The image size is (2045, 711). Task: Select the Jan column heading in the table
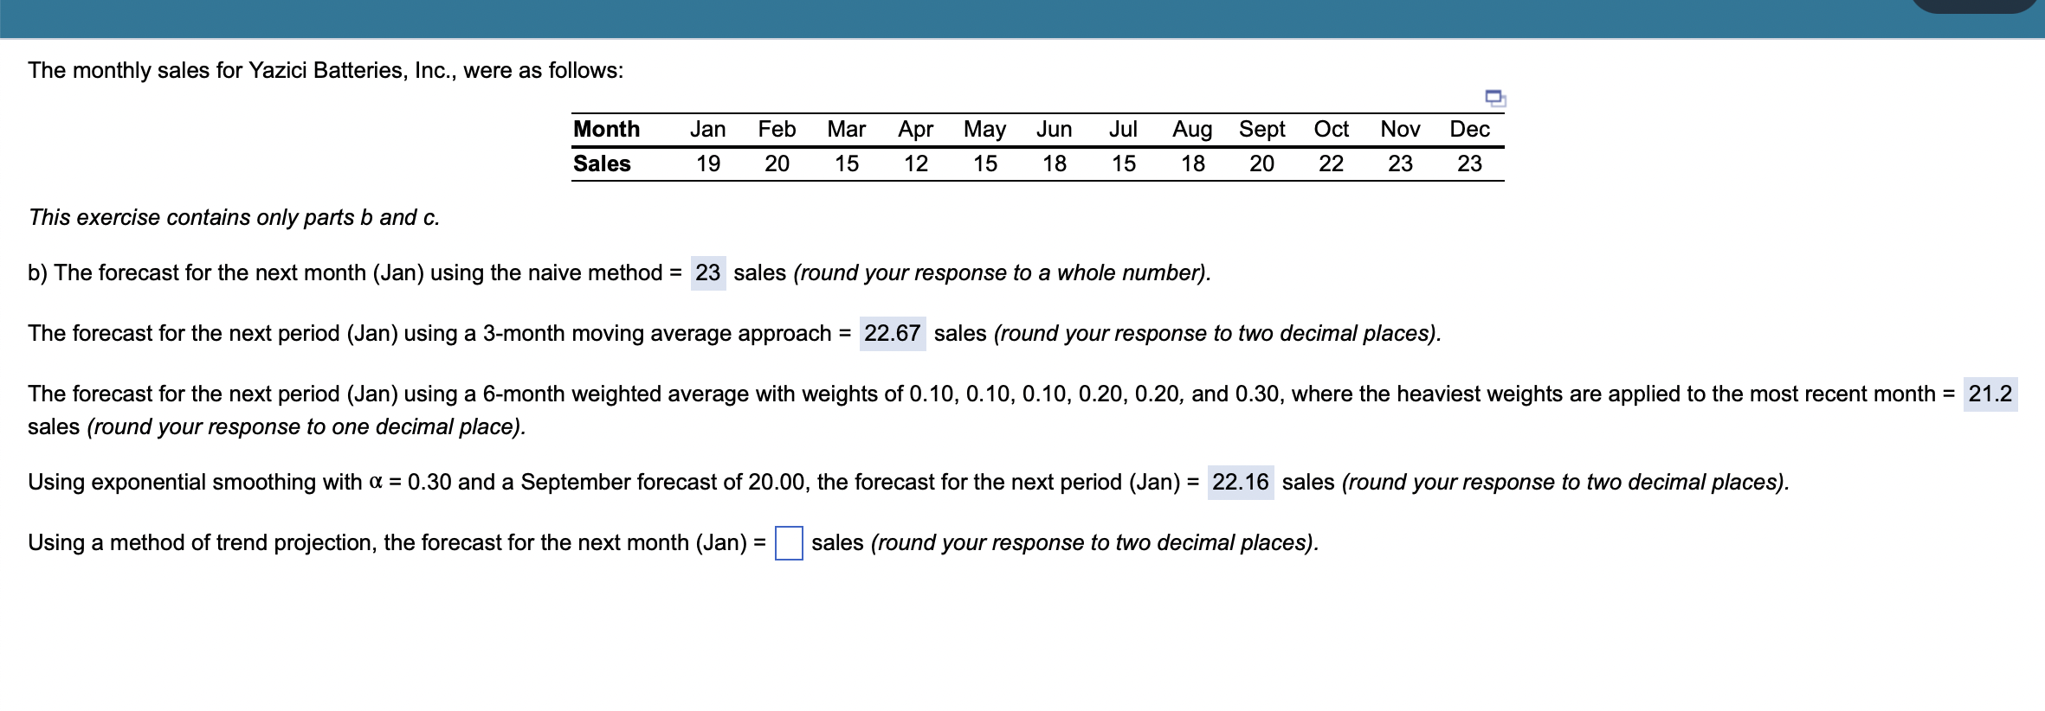click(707, 129)
